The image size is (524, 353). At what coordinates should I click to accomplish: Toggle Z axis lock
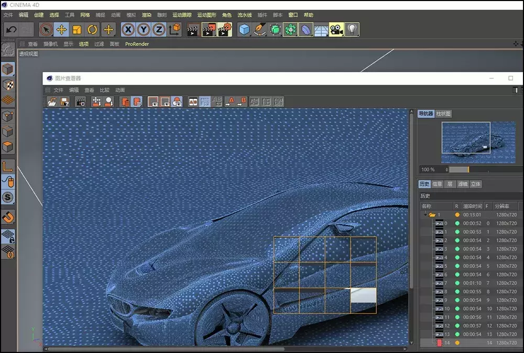[158, 29]
